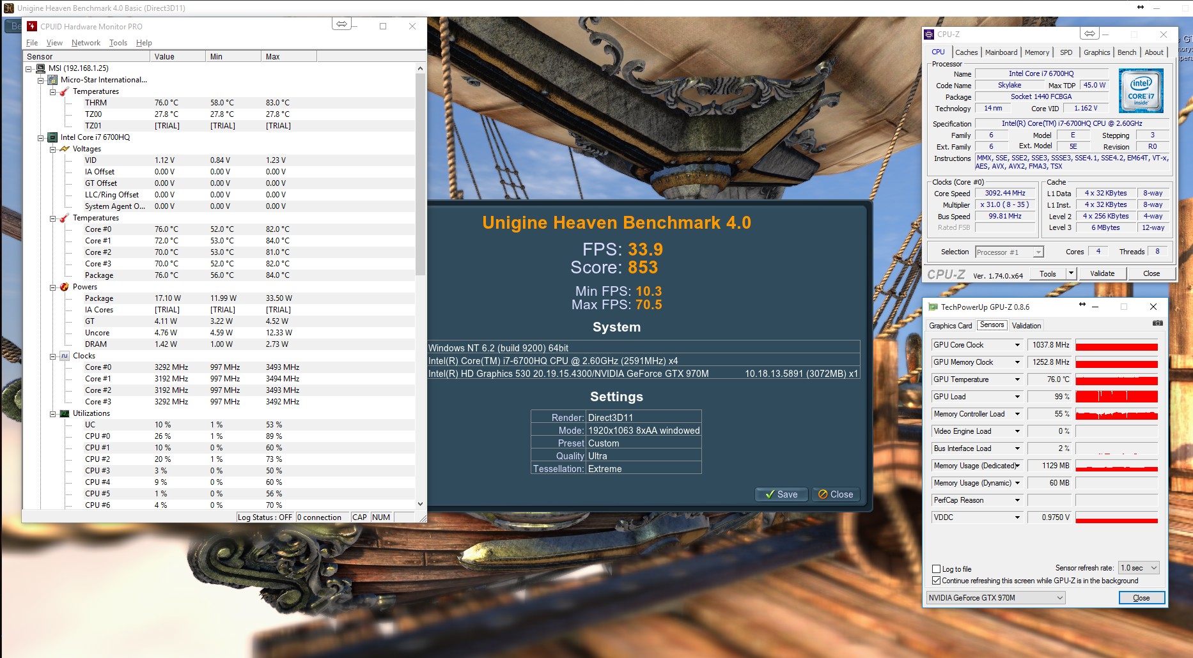Click double-arrow icon in HWMonitor title bar

click(x=342, y=24)
